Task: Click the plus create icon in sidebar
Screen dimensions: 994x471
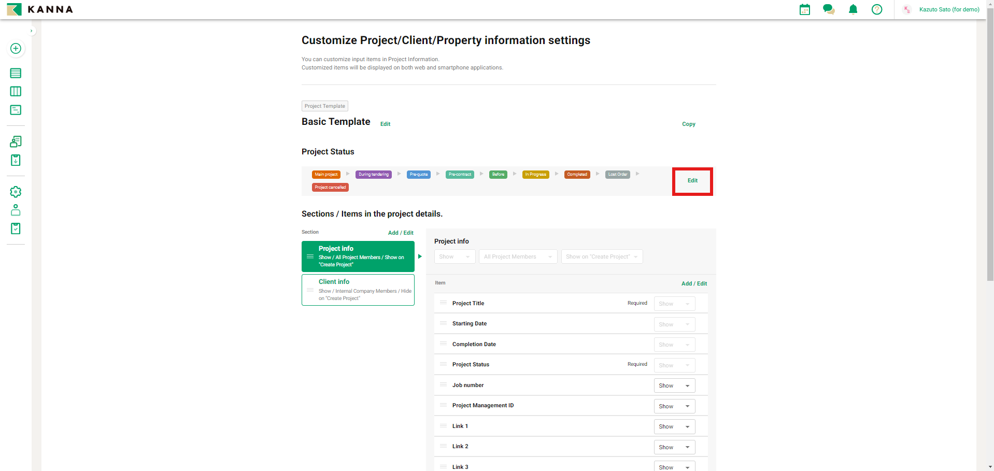Action: point(16,49)
